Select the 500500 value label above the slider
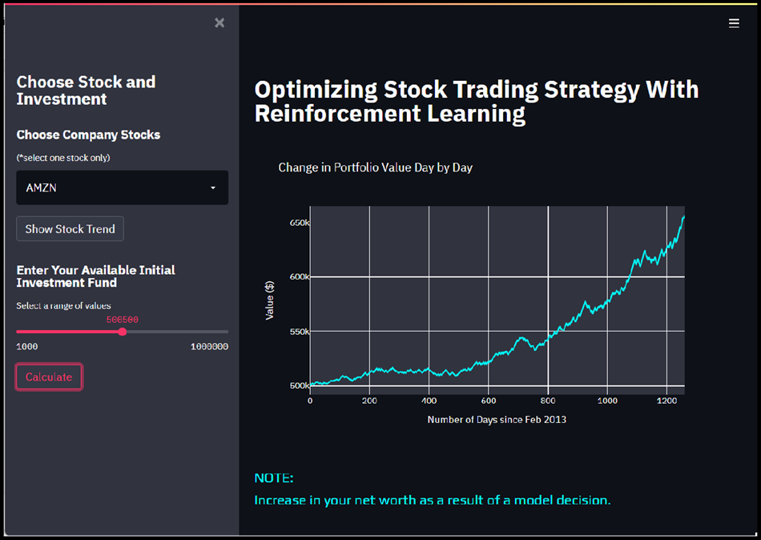 (121, 319)
